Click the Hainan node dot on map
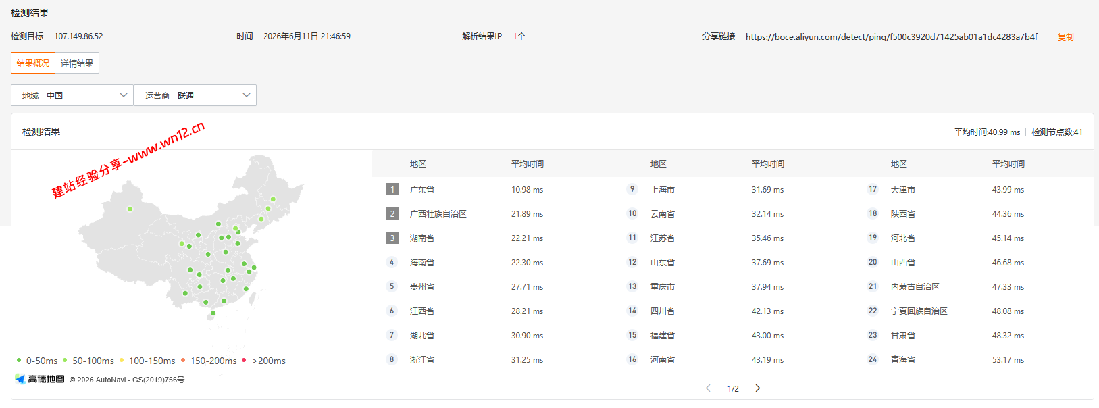1099x408 pixels. click(213, 313)
